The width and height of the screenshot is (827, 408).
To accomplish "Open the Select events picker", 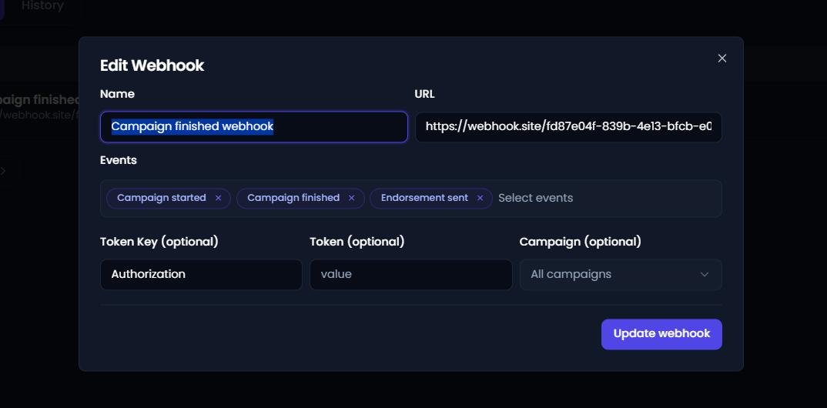I will [535, 198].
